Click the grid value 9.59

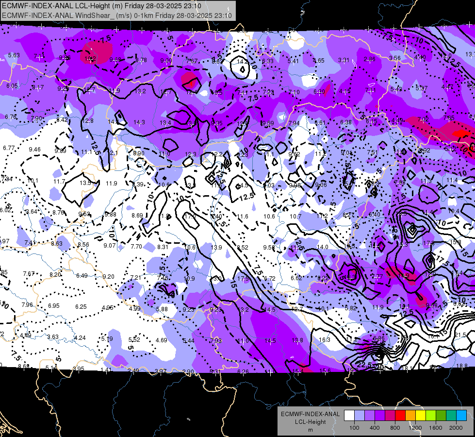268,123
